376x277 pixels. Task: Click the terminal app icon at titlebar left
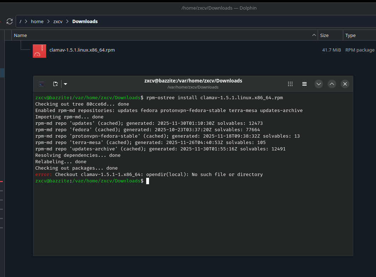point(41,84)
